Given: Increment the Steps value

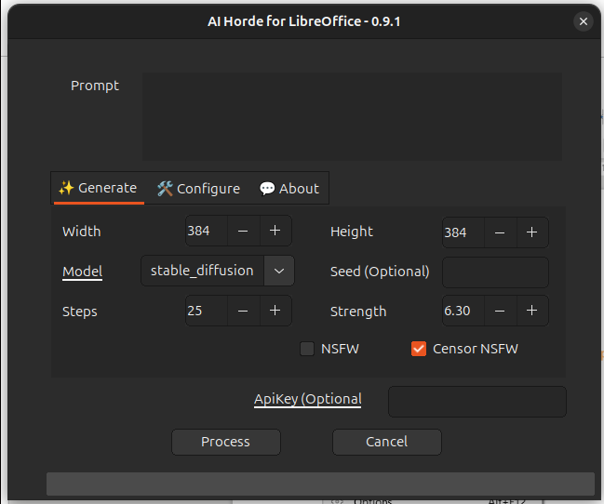Looking at the screenshot, I should (x=275, y=311).
